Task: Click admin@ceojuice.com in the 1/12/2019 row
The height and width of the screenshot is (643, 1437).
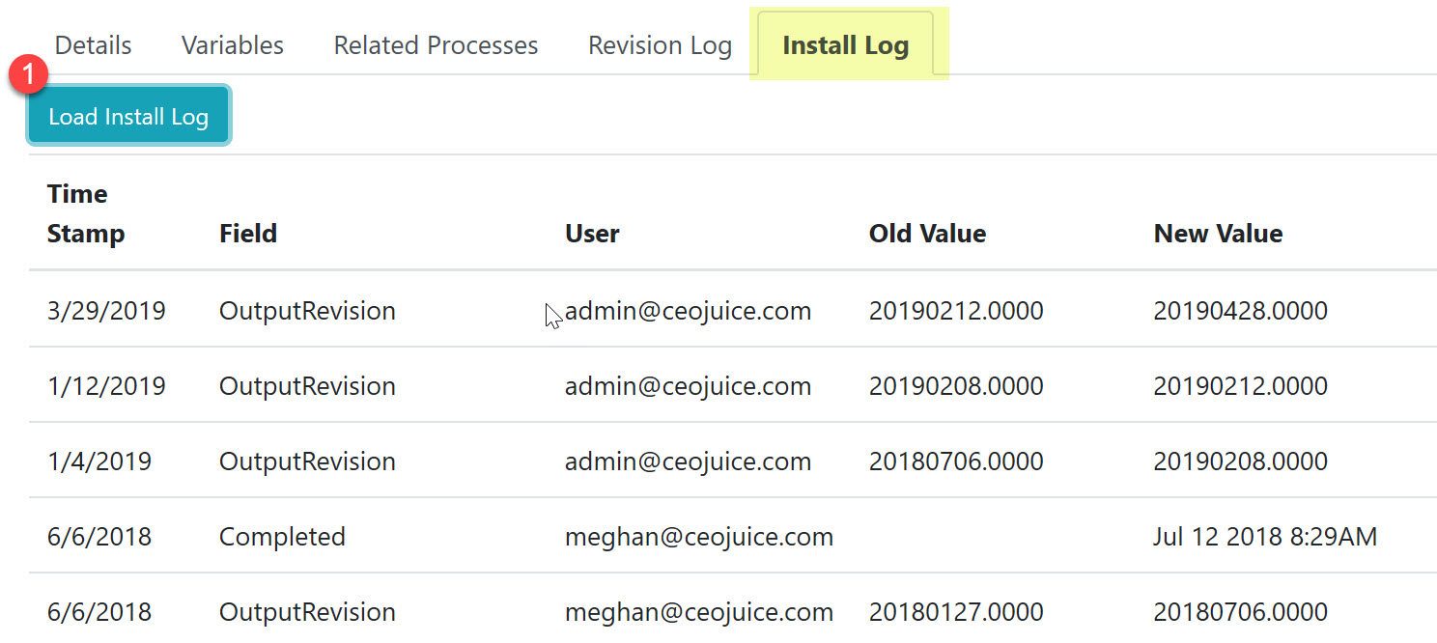Action: pos(688,386)
